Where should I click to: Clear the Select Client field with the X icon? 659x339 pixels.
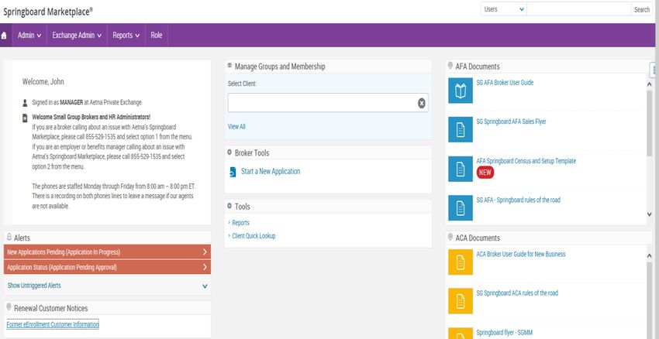421,103
